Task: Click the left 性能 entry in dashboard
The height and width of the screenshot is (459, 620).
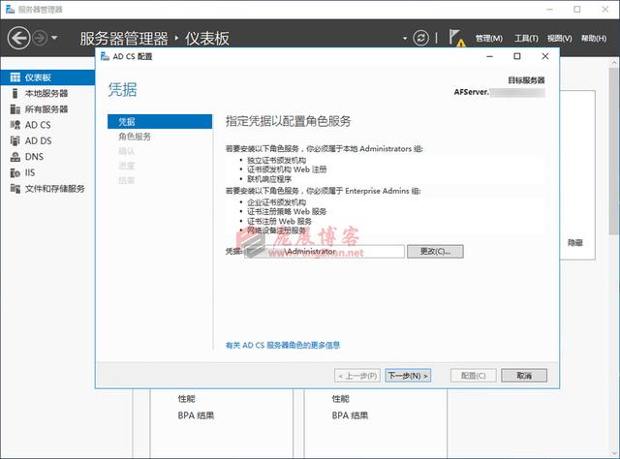Action: point(186,399)
